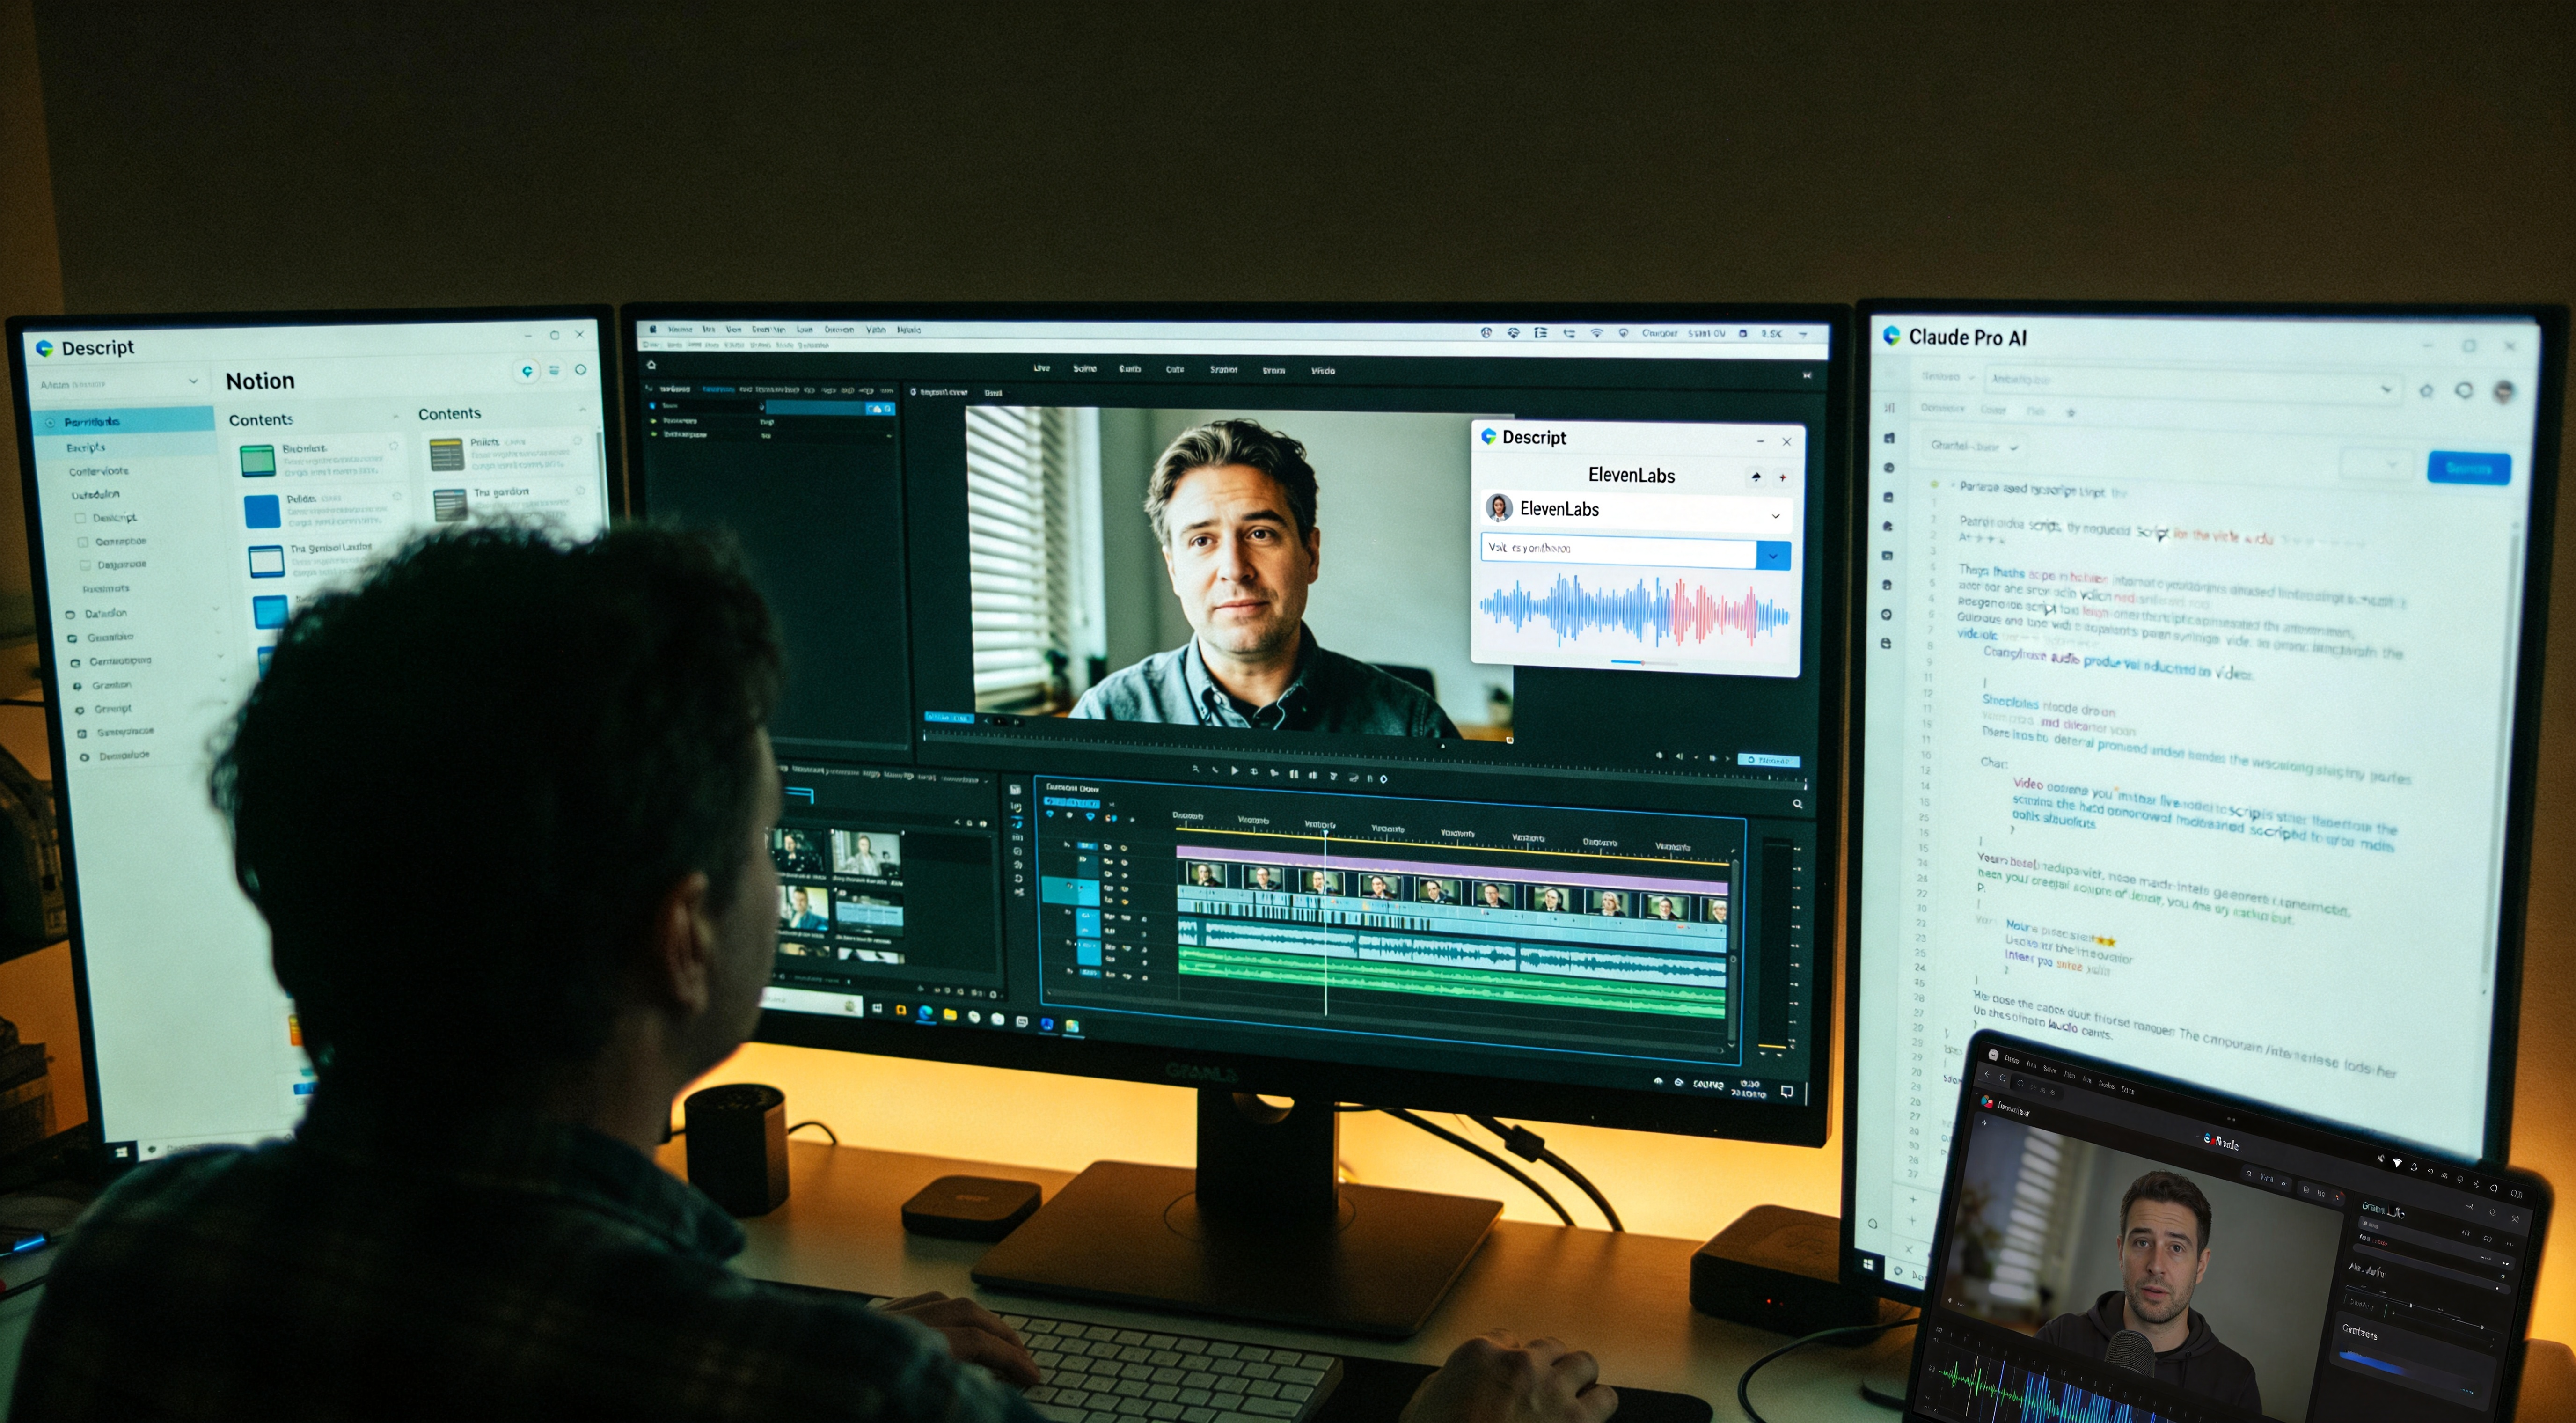Image resolution: width=2576 pixels, height=1423 pixels.
Task: Click the bright blue button under the Descript popup
Action: point(1768,761)
